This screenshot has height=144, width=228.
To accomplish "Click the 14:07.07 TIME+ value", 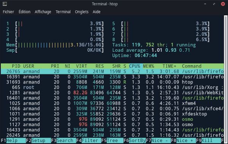I will click(168, 77).
